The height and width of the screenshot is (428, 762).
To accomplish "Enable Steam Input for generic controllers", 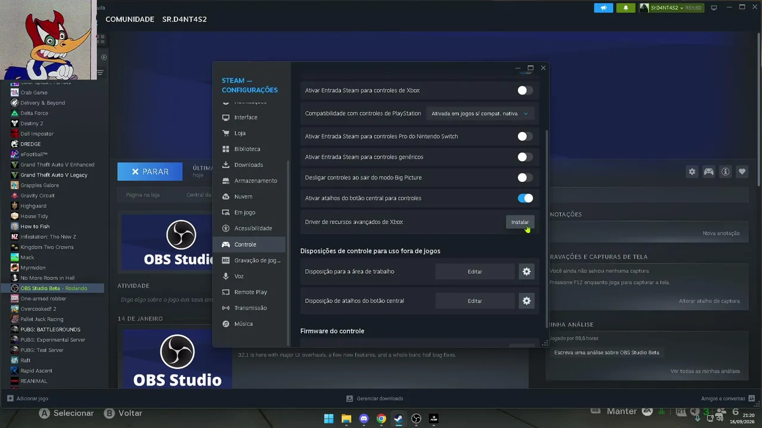I will click(x=524, y=157).
